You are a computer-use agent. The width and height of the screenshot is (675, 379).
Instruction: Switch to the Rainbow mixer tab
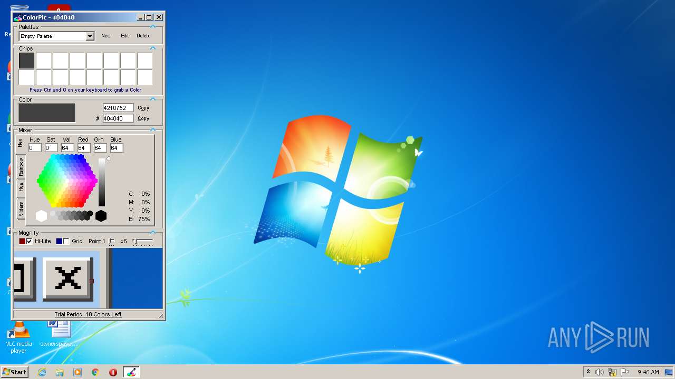pyautogui.click(x=21, y=166)
